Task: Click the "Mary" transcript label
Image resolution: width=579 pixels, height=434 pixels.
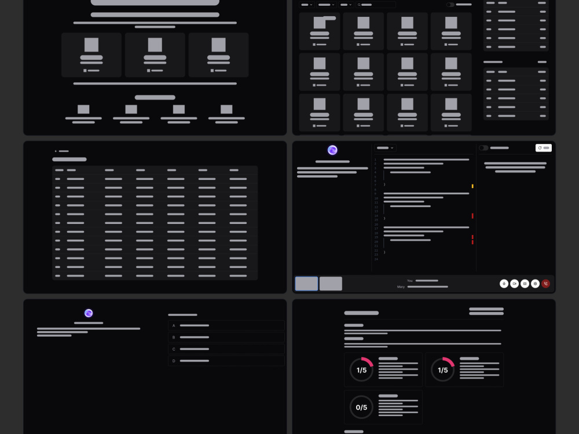Action: point(401,287)
